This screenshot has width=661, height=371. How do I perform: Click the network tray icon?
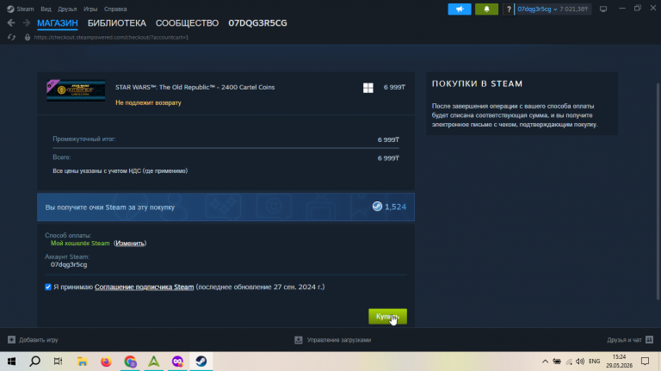569,362
